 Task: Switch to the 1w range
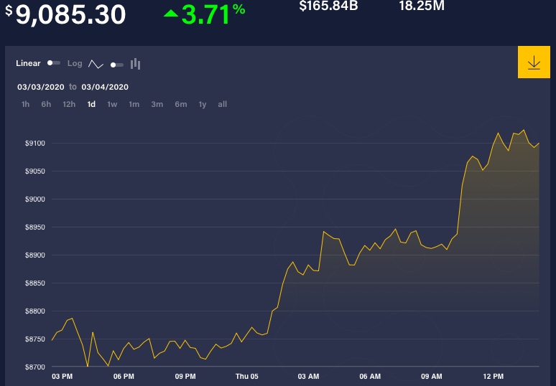pyautogui.click(x=112, y=104)
